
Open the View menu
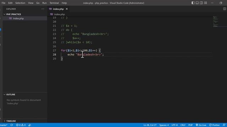pos(31,3)
